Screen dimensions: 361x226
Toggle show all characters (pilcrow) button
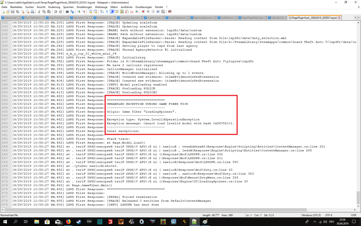pyautogui.click(x=107, y=12)
